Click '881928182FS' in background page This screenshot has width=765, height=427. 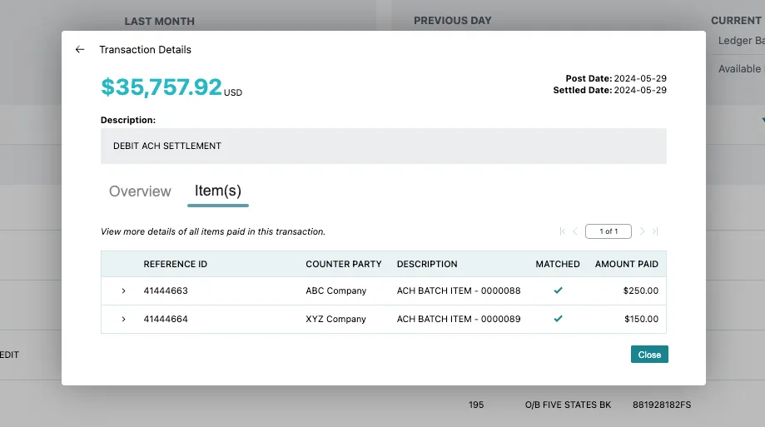point(662,405)
